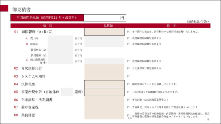
Task: Select the 償却資産税 estimate amount cell
Action: [104, 107]
